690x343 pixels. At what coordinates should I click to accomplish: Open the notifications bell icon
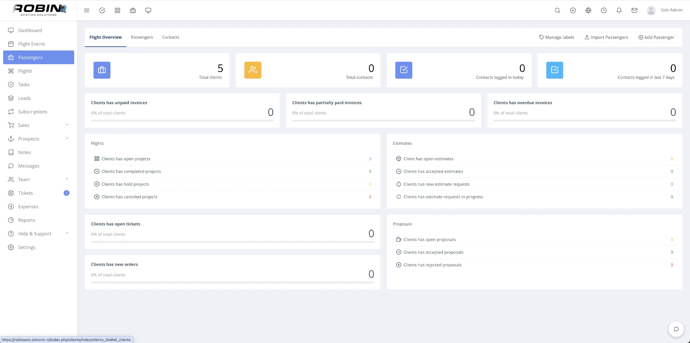[619, 10]
